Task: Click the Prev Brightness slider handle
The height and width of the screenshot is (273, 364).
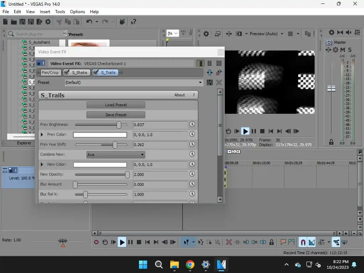Action: (x=119, y=125)
